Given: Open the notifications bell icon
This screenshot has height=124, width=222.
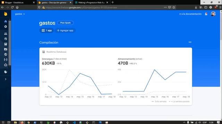Looking at the screenshot, I should click(206, 14).
